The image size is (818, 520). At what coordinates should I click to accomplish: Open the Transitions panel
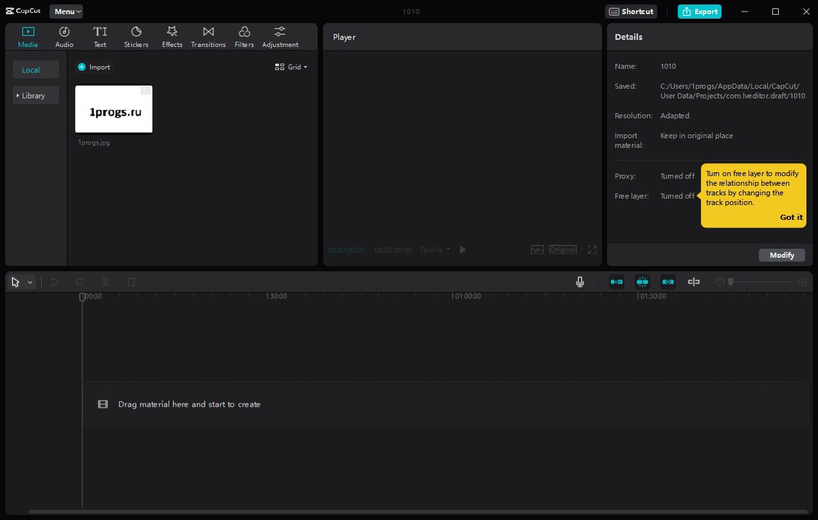208,37
